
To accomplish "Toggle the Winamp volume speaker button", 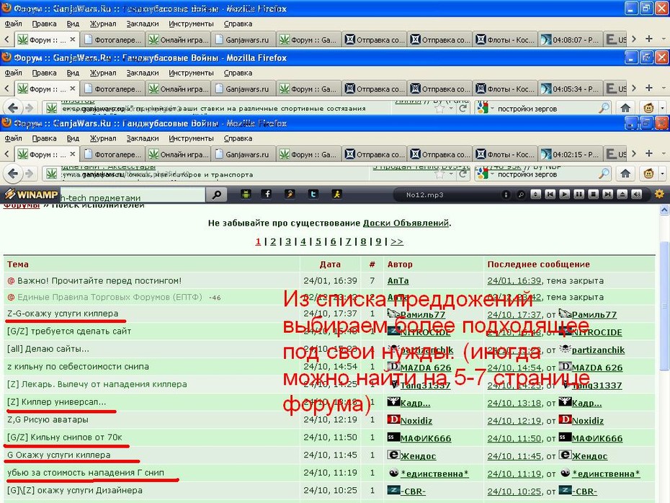I will click(x=637, y=195).
